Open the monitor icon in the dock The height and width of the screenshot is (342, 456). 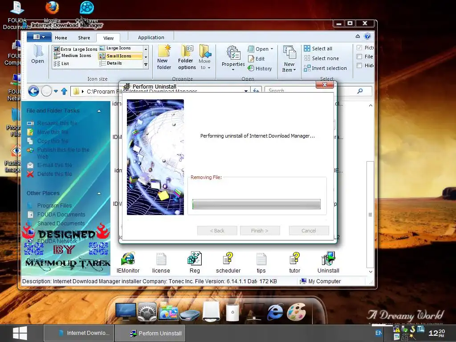coord(125,312)
